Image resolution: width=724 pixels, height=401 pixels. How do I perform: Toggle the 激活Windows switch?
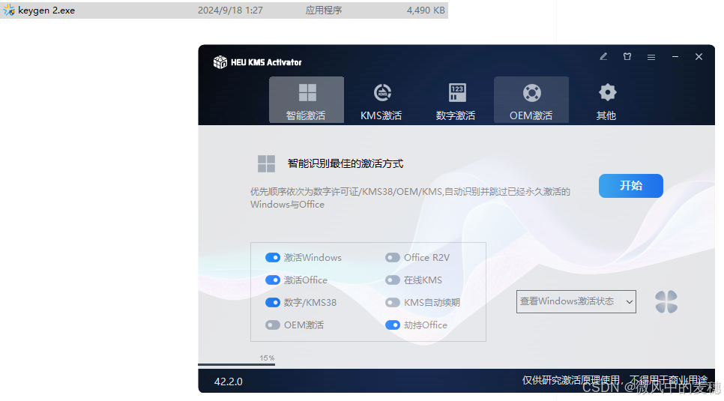point(272,257)
